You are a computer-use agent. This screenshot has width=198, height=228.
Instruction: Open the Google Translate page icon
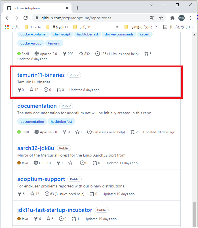152,18
